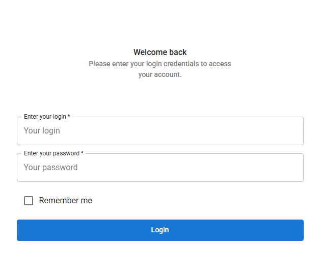Click the 'Please enter your login credentials' subtitle

click(x=160, y=64)
